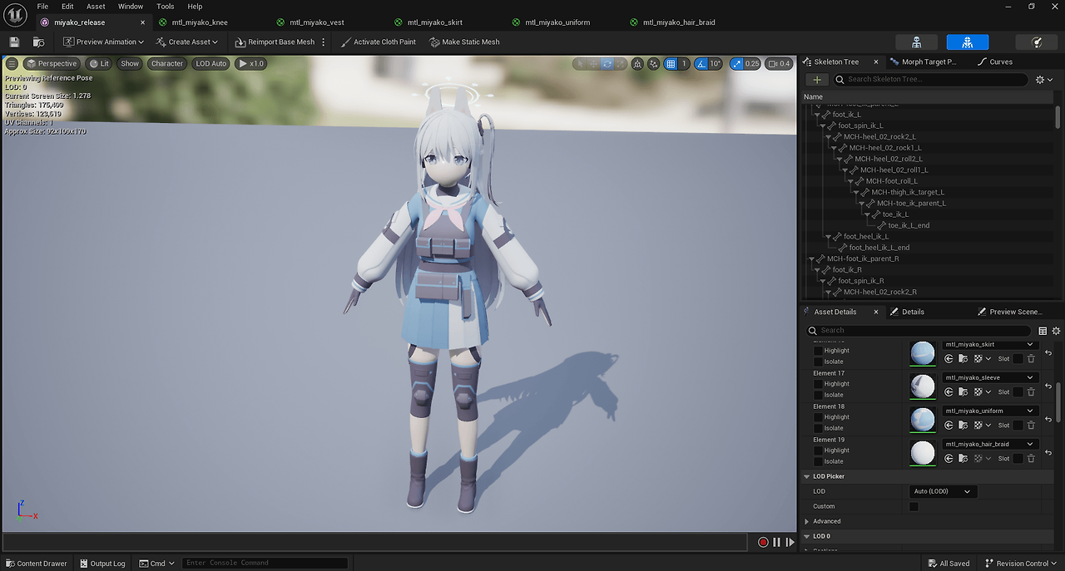Open the LOD Auto (LOD0) combo box
The width and height of the screenshot is (1065, 571).
[943, 491]
